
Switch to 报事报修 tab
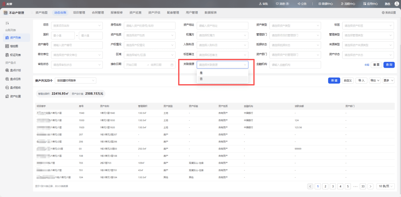click(117, 13)
